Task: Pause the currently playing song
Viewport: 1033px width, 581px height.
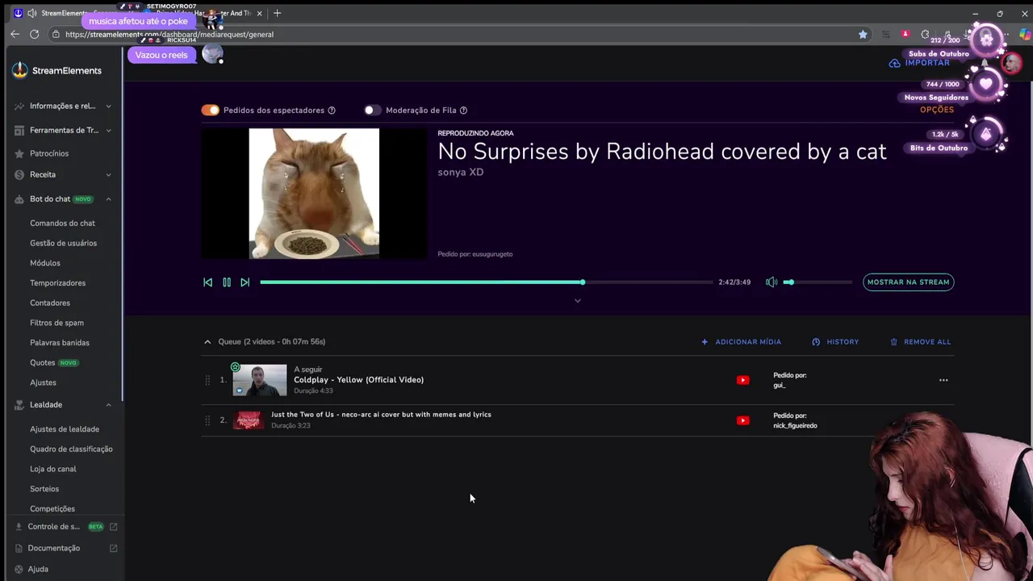Action: tap(227, 282)
